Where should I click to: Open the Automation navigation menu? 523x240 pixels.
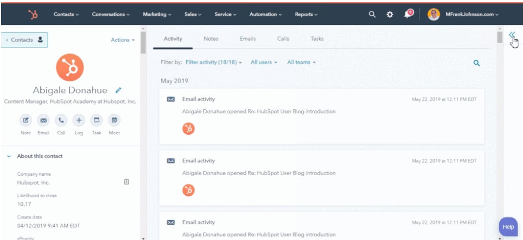(265, 14)
